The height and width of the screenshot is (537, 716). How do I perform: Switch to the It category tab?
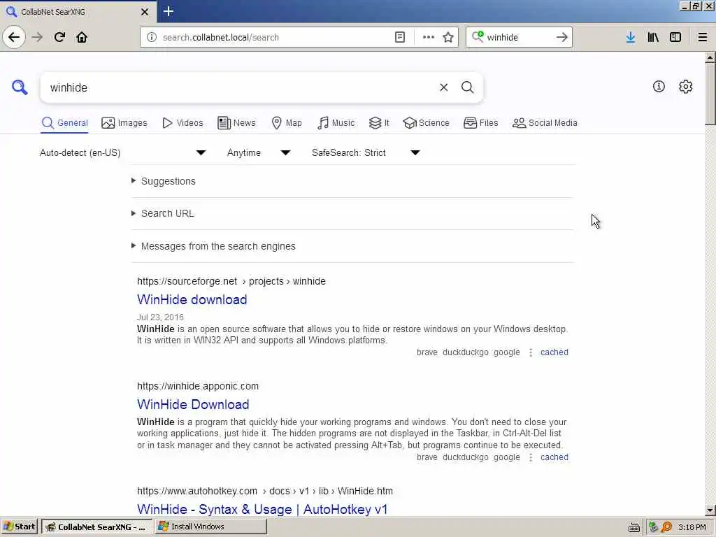(379, 123)
